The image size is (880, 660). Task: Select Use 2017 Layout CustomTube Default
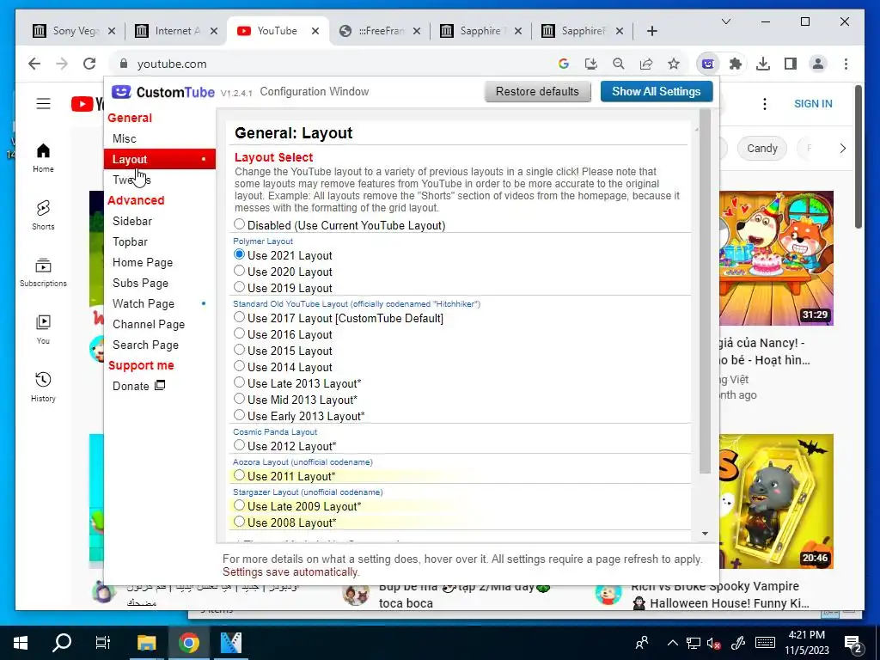pos(239,317)
